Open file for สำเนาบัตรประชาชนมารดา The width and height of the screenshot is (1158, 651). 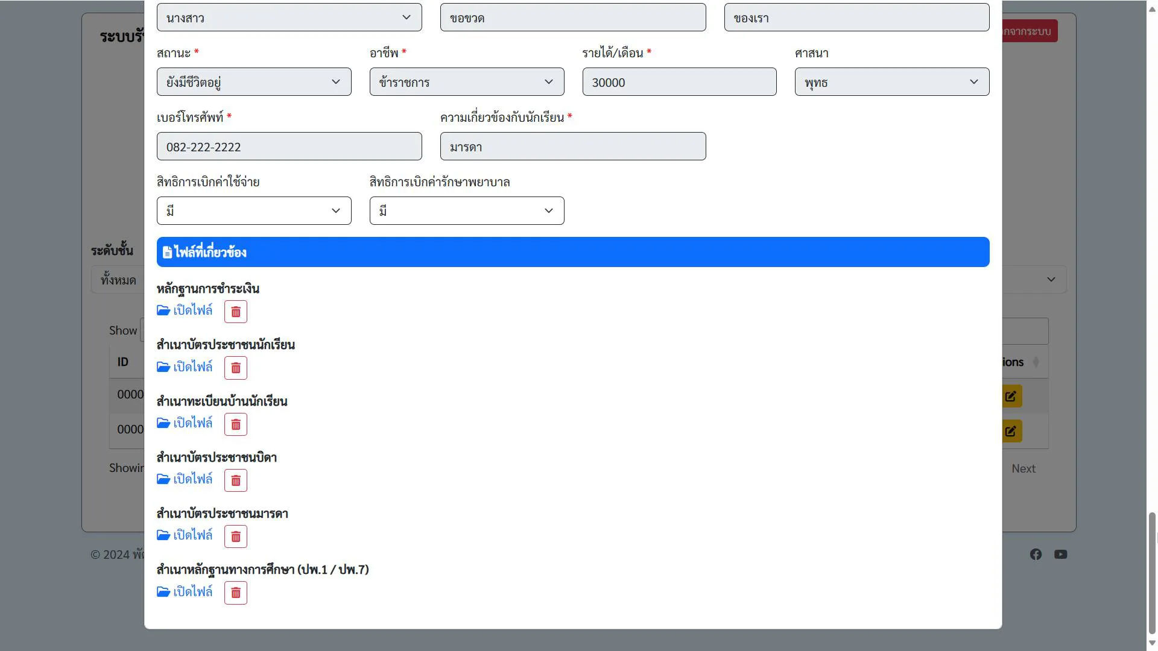point(185,535)
